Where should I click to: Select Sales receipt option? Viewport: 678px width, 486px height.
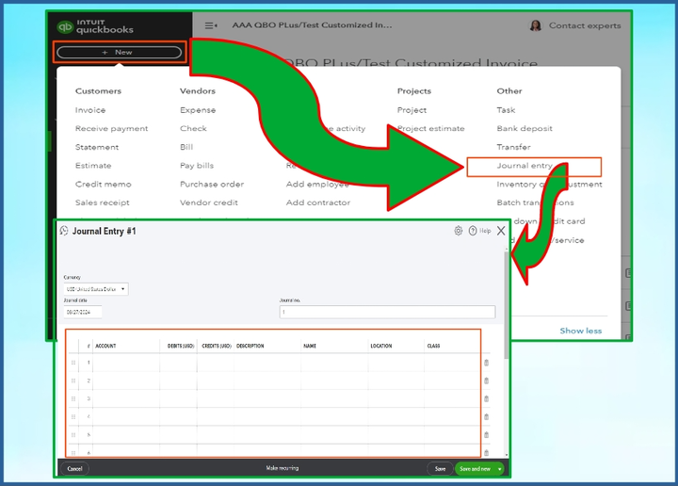102,202
